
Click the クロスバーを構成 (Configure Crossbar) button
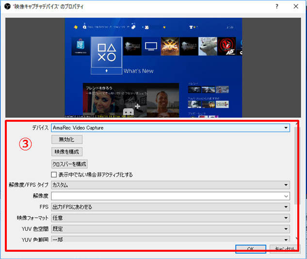(x=69, y=164)
